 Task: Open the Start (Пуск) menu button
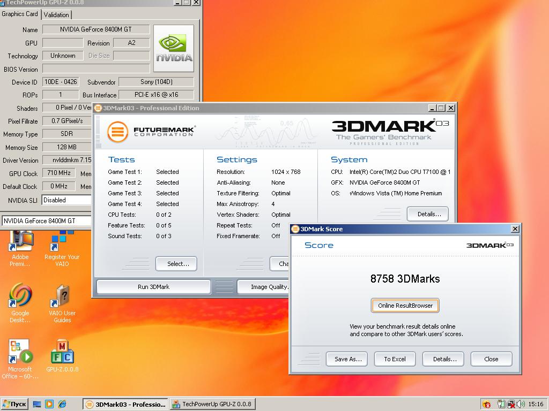click(x=14, y=405)
